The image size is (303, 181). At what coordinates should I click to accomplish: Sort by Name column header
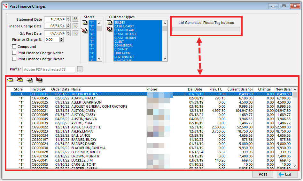click(108, 89)
